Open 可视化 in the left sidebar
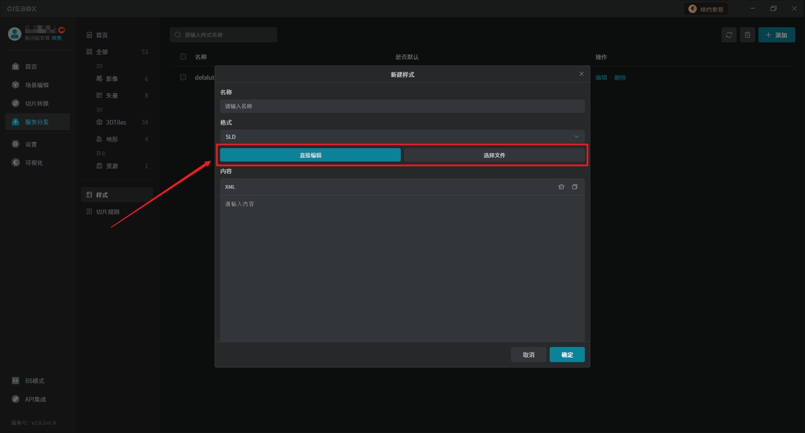The height and width of the screenshot is (433, 805). pyautogui.click(x=34, y=163)
